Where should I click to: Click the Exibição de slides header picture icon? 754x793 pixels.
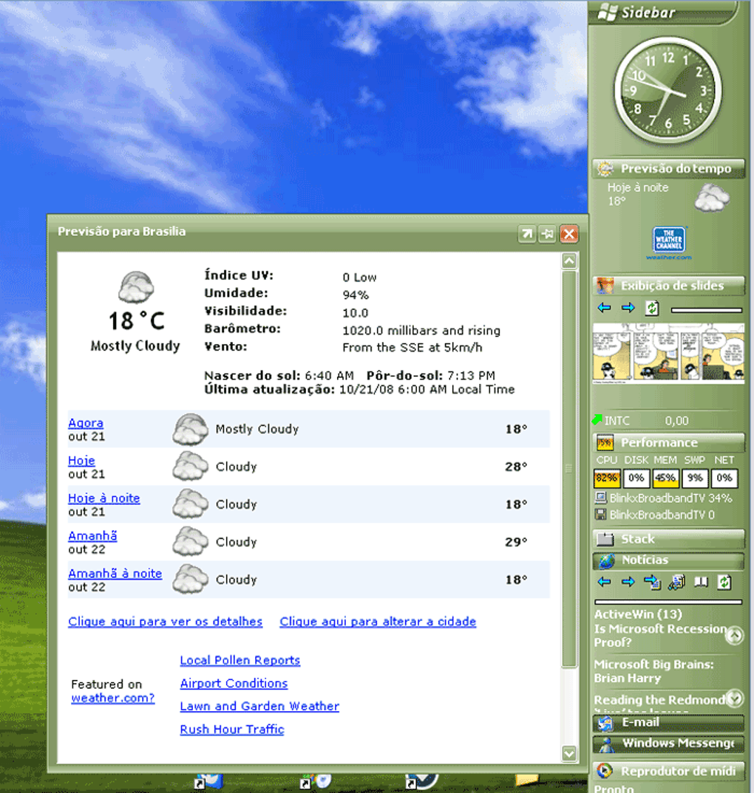(605, 286)
